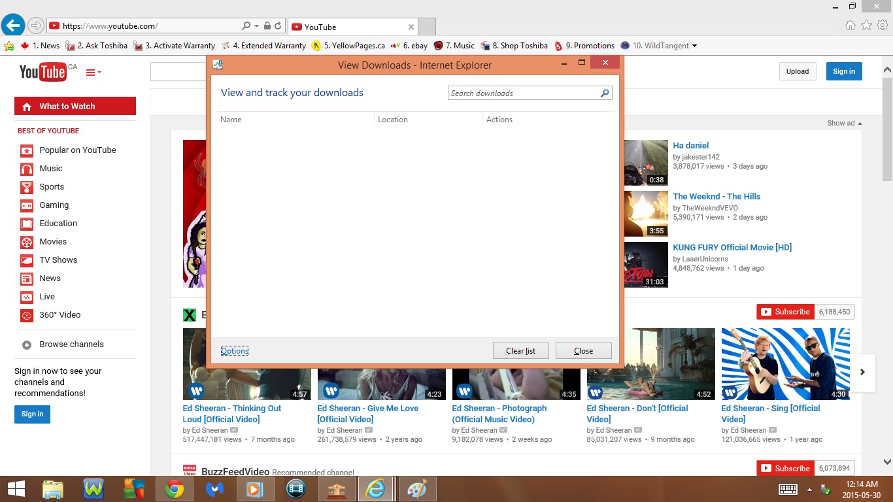
Task: Open Ed Sheeran - Sing video thumbnail
Action: click(x=786, y=364)
